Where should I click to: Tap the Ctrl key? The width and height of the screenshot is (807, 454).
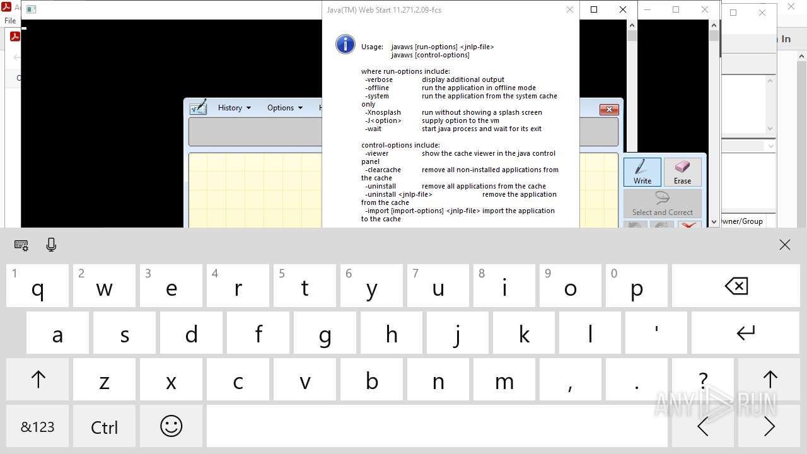pos(104,427)
